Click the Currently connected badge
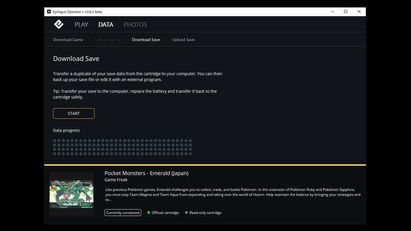 click(123, 213)
